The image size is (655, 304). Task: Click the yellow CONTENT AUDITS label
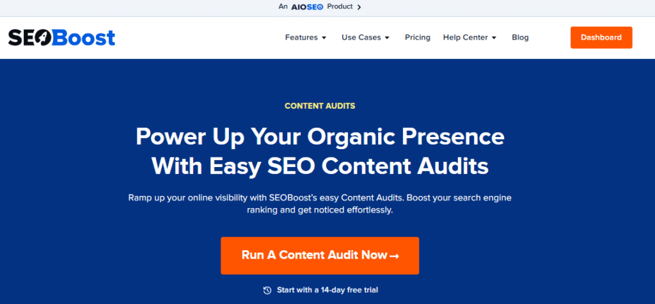click(x=320, y=106)
